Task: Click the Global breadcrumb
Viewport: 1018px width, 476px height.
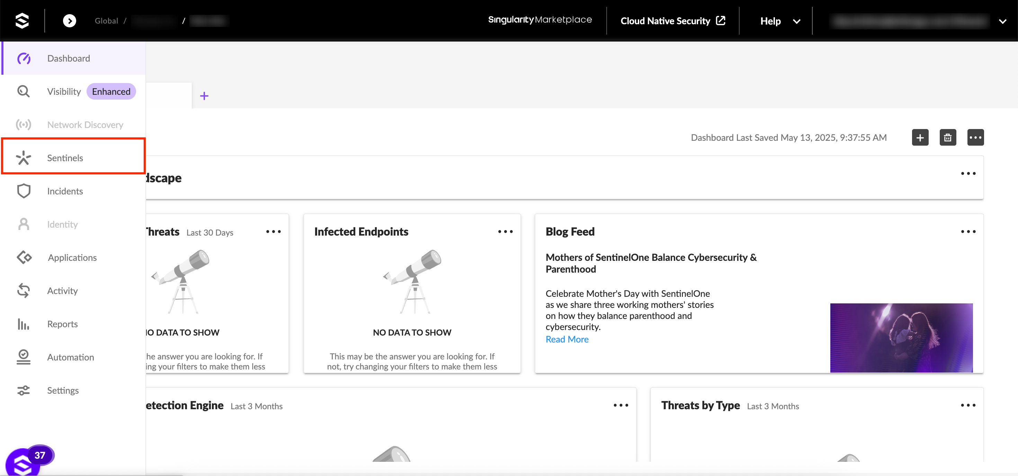Action: (106, 21)
